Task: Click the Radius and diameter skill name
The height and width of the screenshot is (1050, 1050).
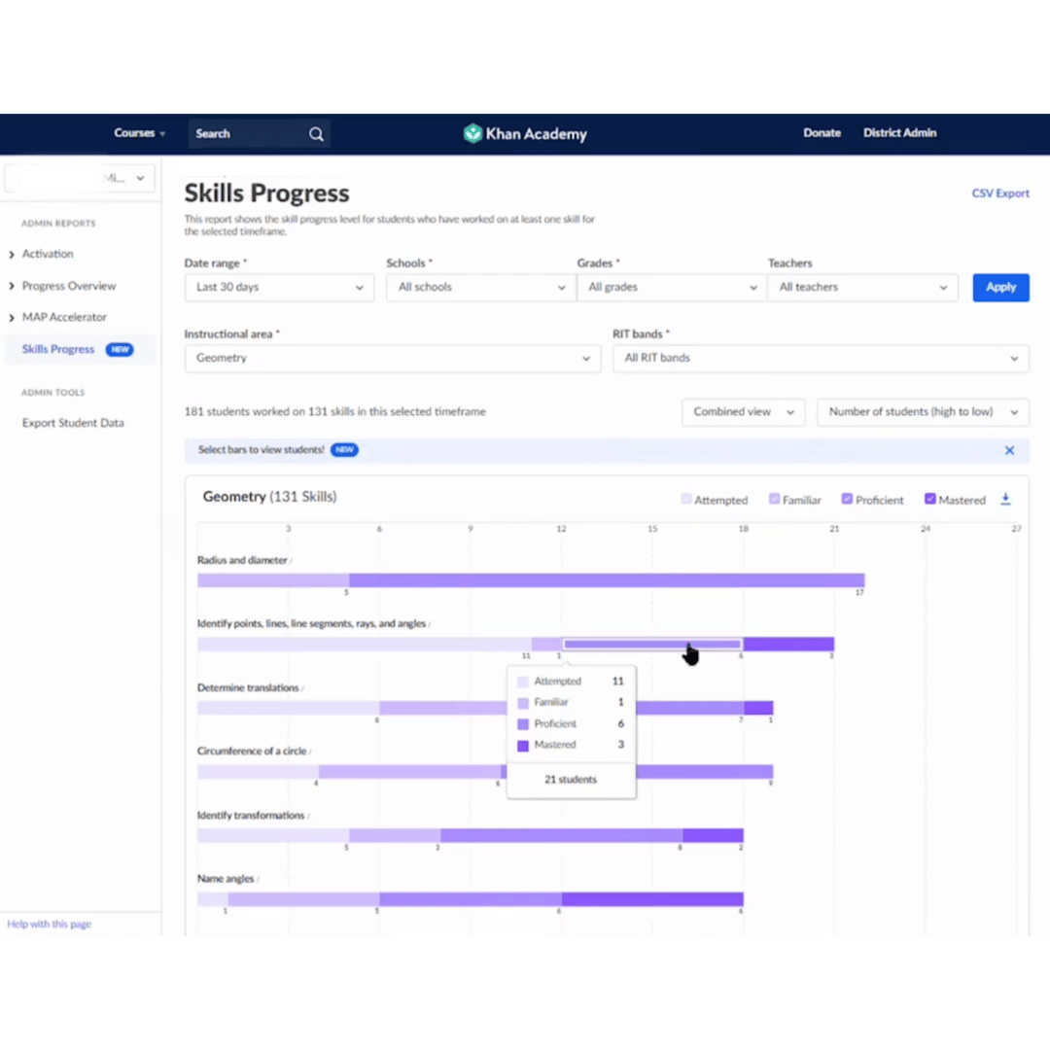Action: pos(242,561)
